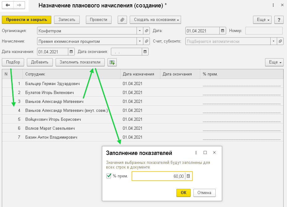
Task: Click the Дата назначения column header
Action: pos(140,74)
